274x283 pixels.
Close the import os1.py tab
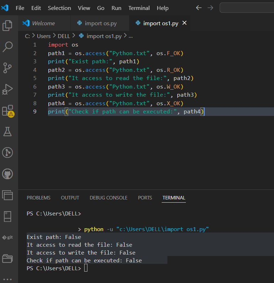(x=184, y=23)
